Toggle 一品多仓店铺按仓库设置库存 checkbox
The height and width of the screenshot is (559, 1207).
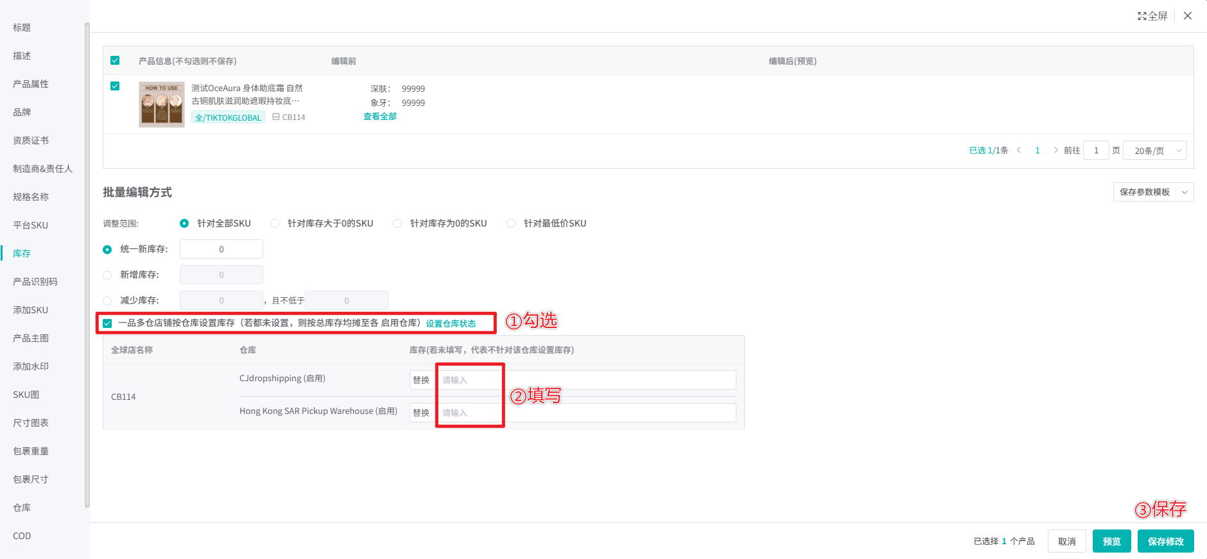click(107, 323)
